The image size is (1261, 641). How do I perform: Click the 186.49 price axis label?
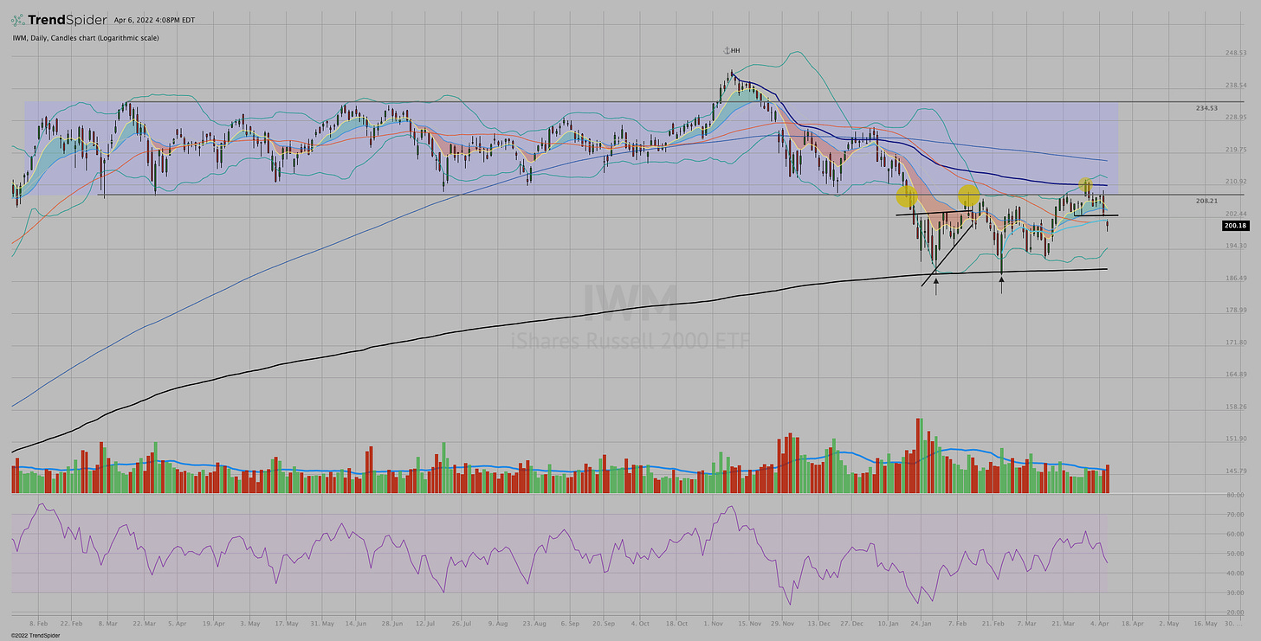point(1236,278)
